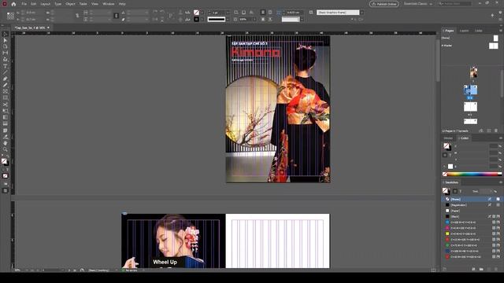The height and width of the screenshot is (283, 504).
Task: Open the Help menu
Action: (122, 4)
